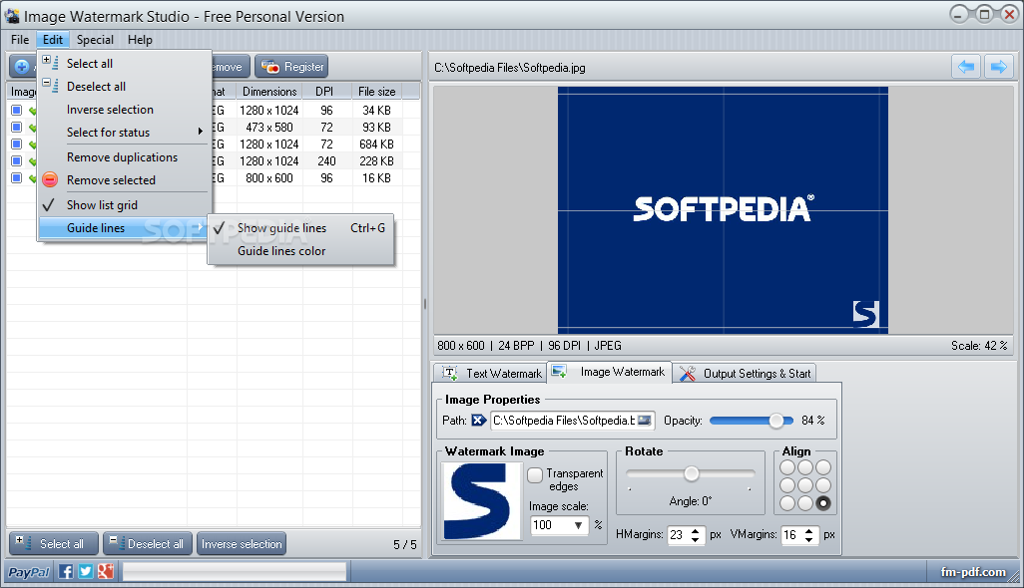
Task: Enable Transparent edges checkbox
Action: point(535,475)
